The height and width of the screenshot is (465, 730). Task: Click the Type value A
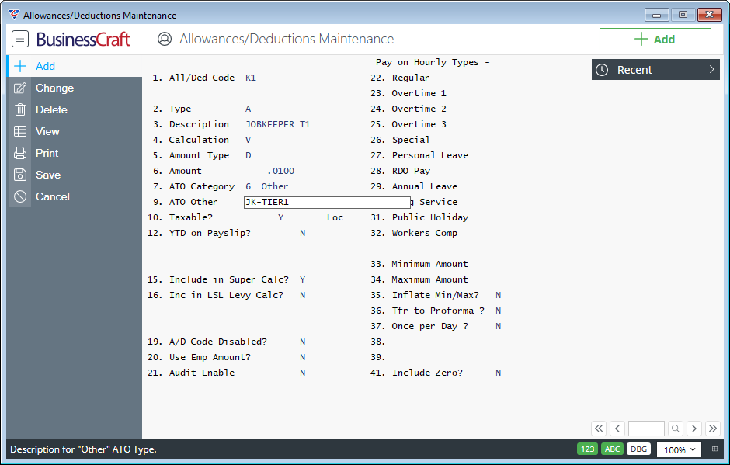pos(249,109)
